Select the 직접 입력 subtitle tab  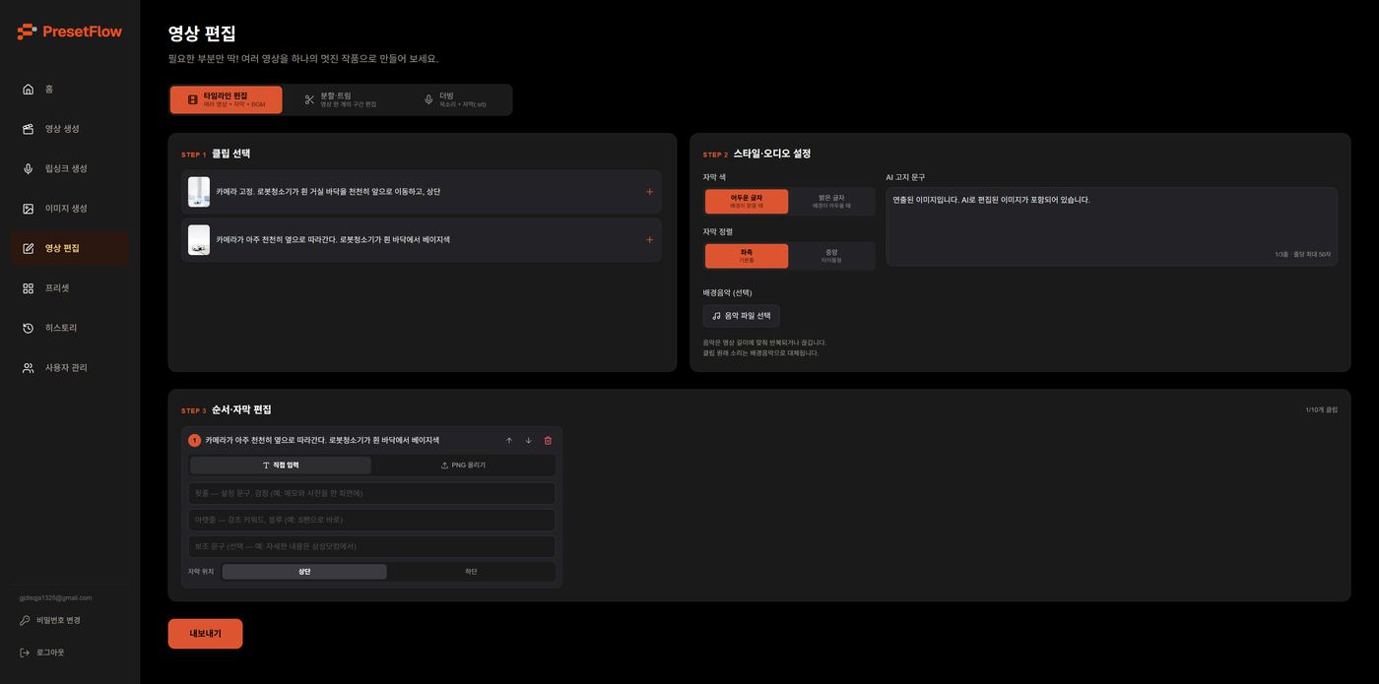pyautogui.click(x=281, y=466)
